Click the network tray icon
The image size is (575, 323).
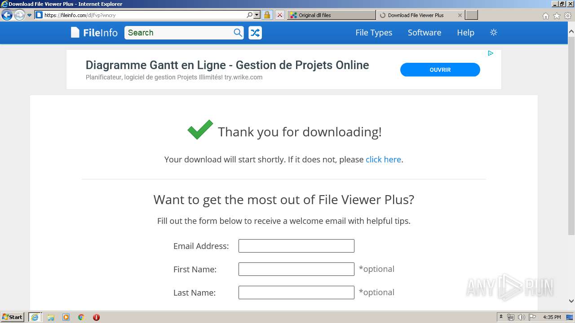511,317
